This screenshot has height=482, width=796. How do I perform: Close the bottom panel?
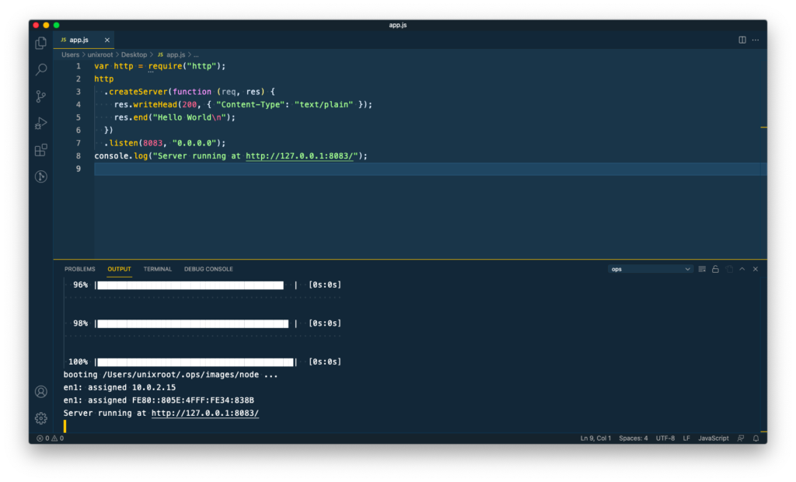[756, 269]
